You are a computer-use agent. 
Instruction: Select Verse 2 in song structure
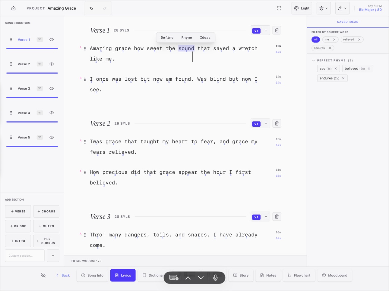coord(24,64)
